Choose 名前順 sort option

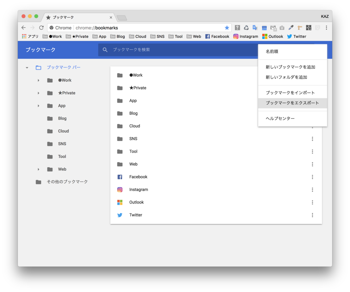293,52
